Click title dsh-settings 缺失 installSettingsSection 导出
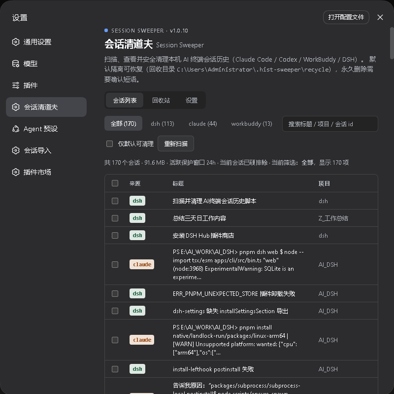This screenshot has width=394, height=394. (230, 311)
